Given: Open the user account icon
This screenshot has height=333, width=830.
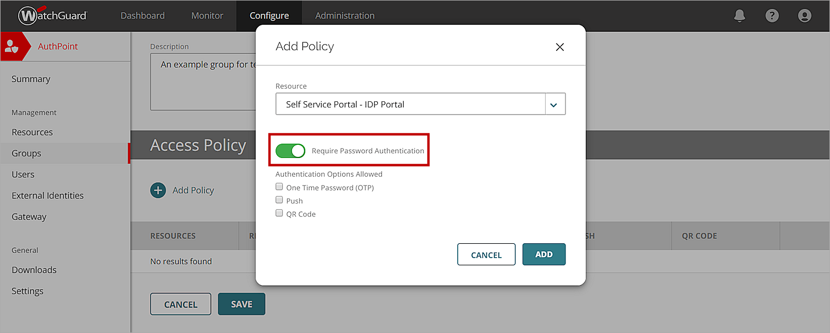Looking at the screenshot, I should click(804, 16).
